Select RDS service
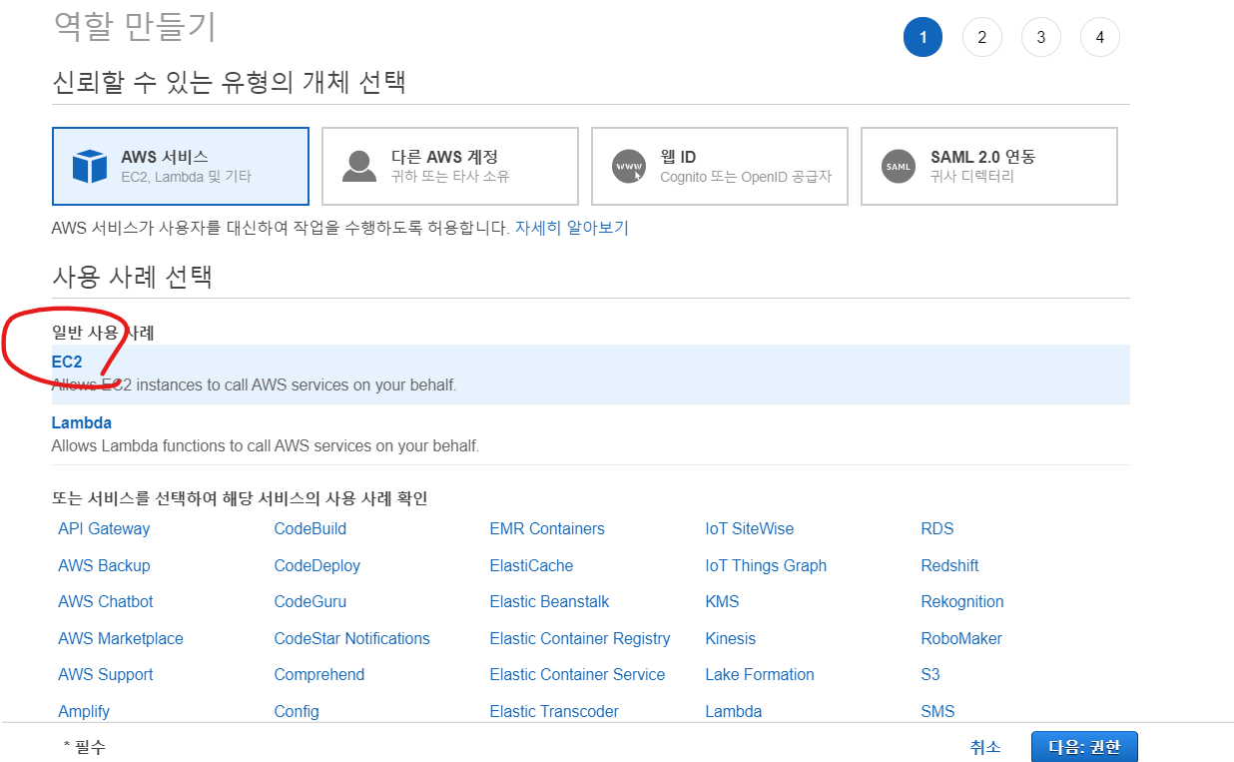1234x762 pixels. [x=937, y=529]
